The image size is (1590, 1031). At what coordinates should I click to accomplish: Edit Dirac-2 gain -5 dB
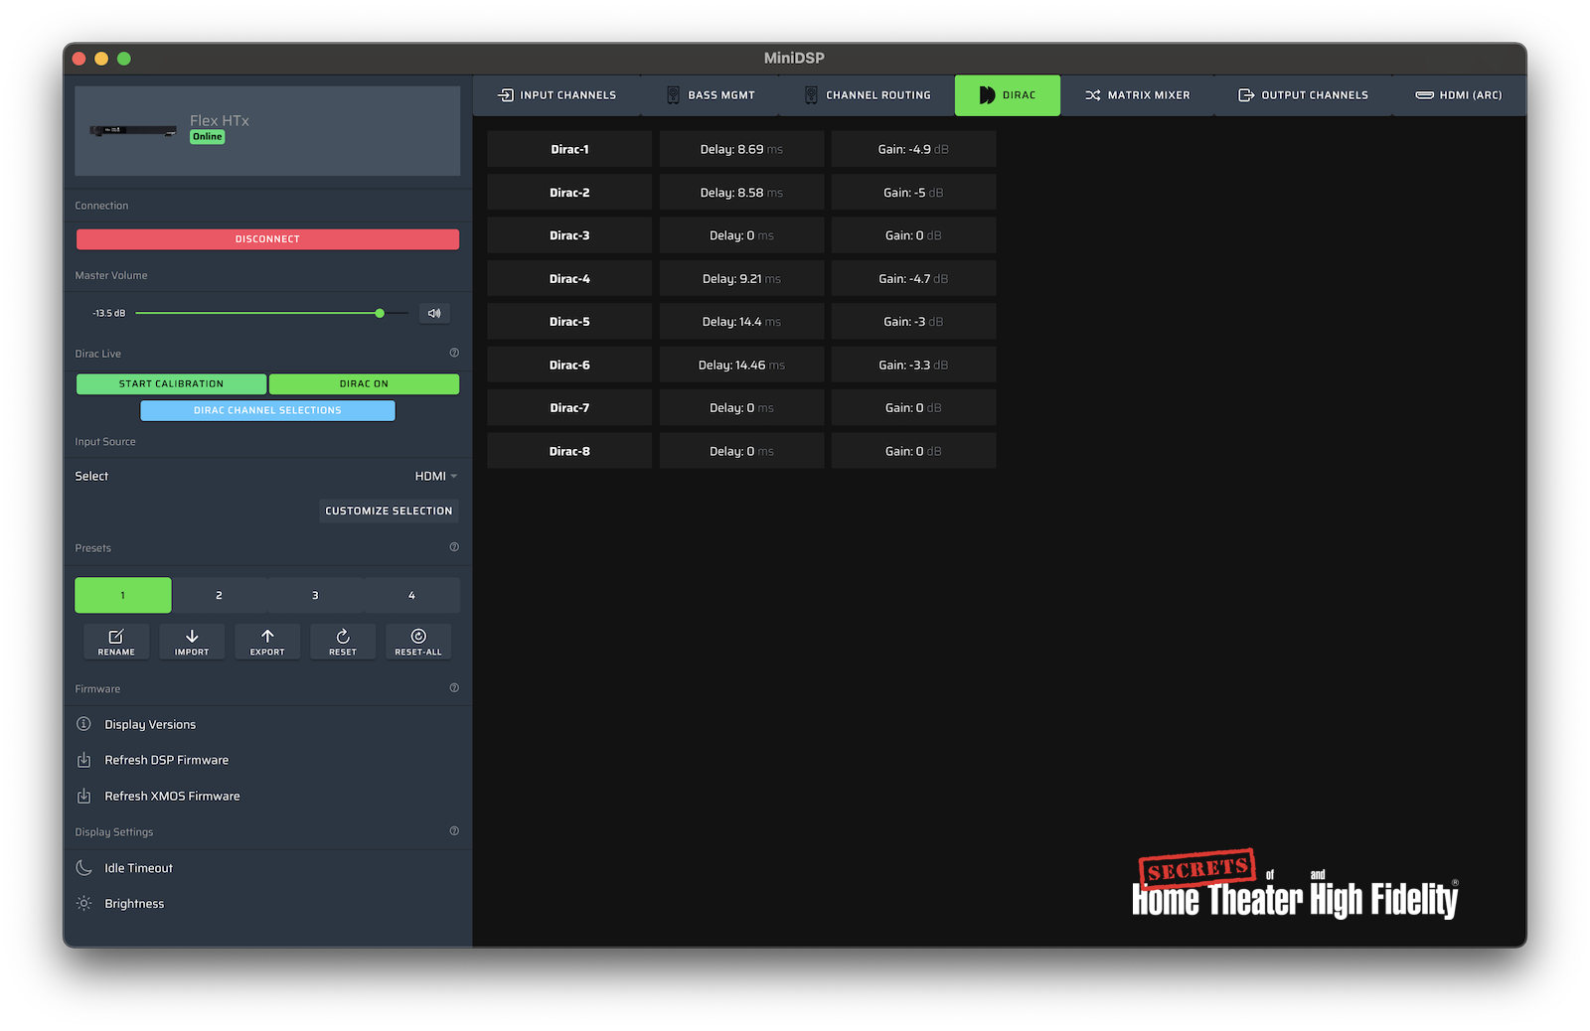click(913, 193)
